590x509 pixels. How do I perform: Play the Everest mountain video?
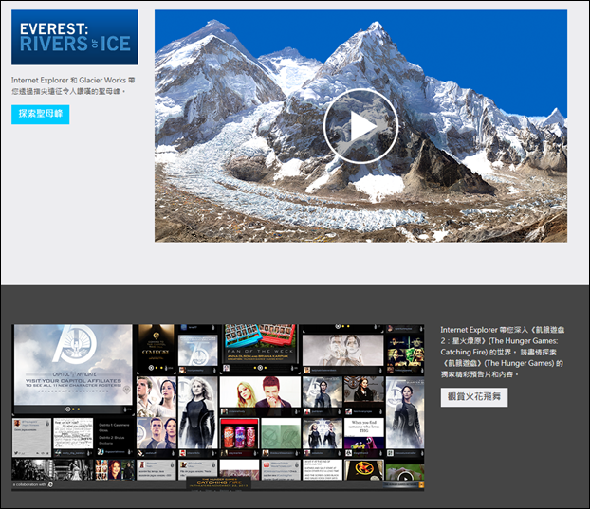point(360,126)
